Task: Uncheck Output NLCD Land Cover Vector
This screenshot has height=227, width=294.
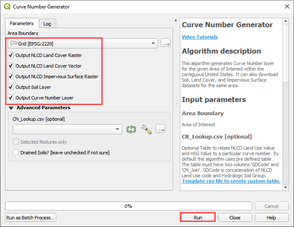Action: [x=11, y=66]
